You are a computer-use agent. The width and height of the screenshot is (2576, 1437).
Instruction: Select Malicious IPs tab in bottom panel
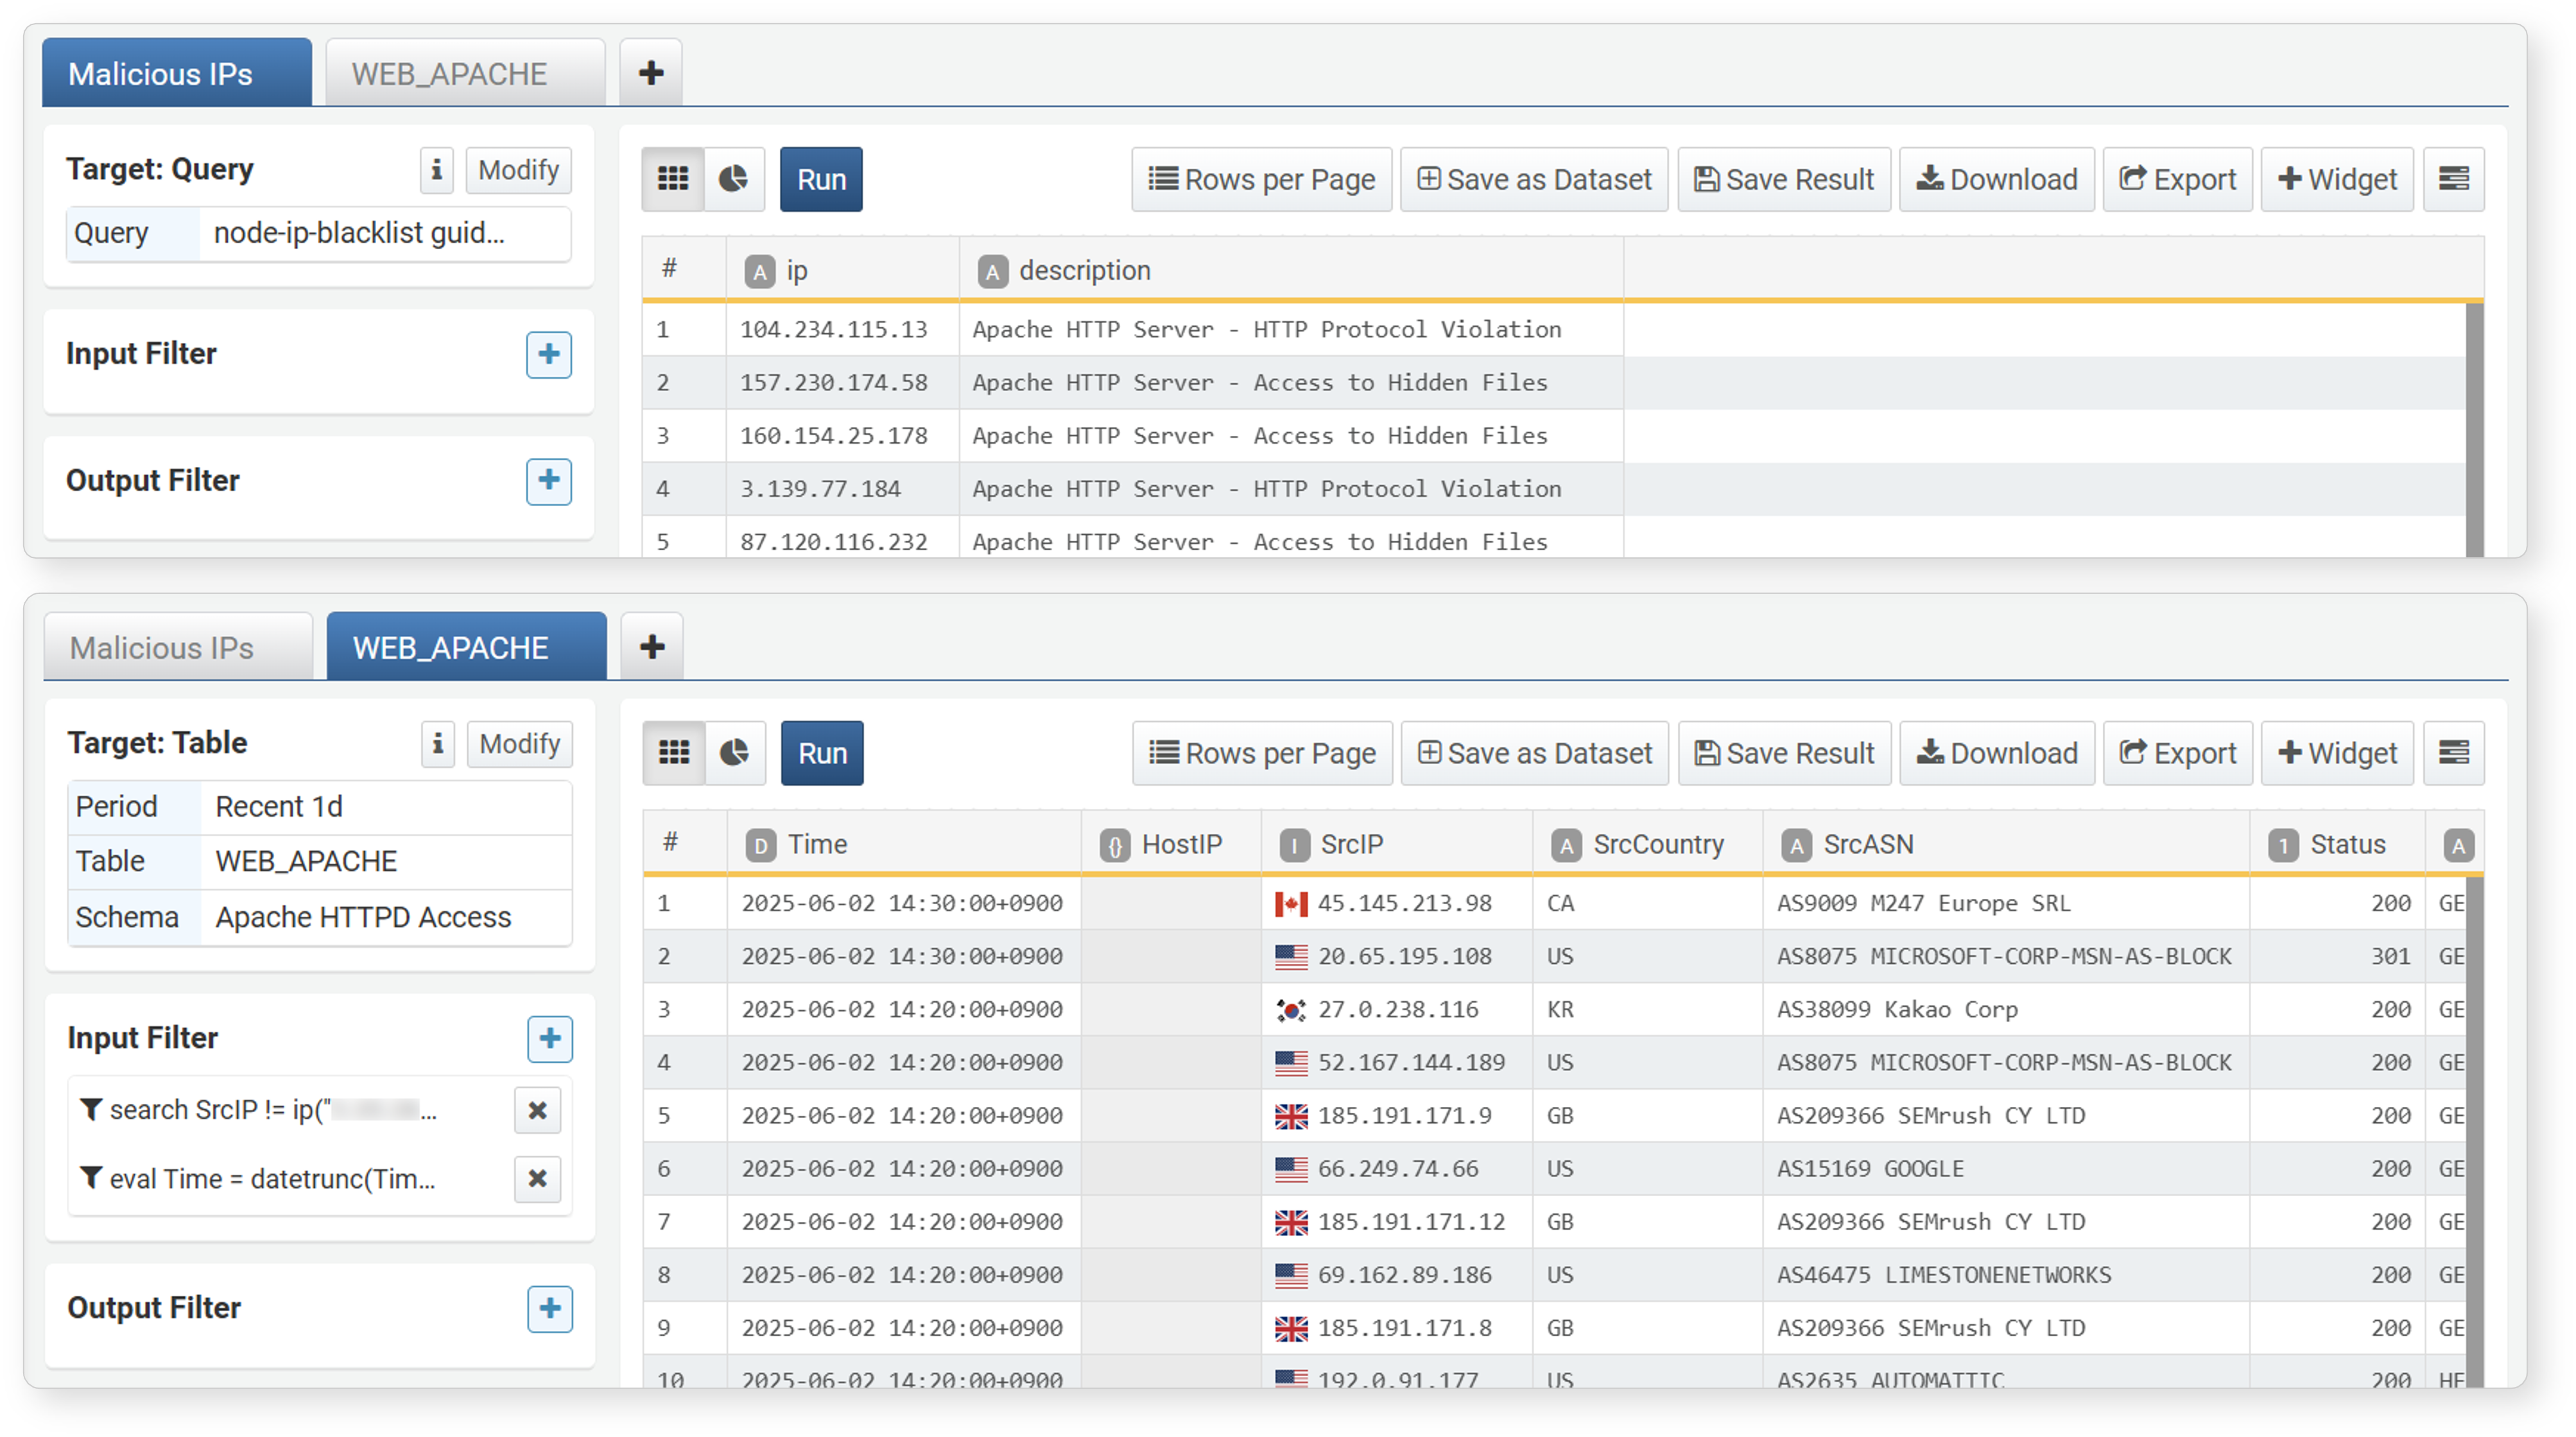(178, 647)
